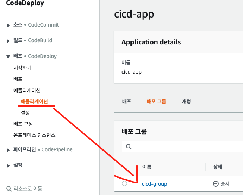Viewport: 243px width, 195px height.
Task: Open 설정 under 애플리케이션 in the sidebar
Action: pyautogui.click(x=25, y=113)
